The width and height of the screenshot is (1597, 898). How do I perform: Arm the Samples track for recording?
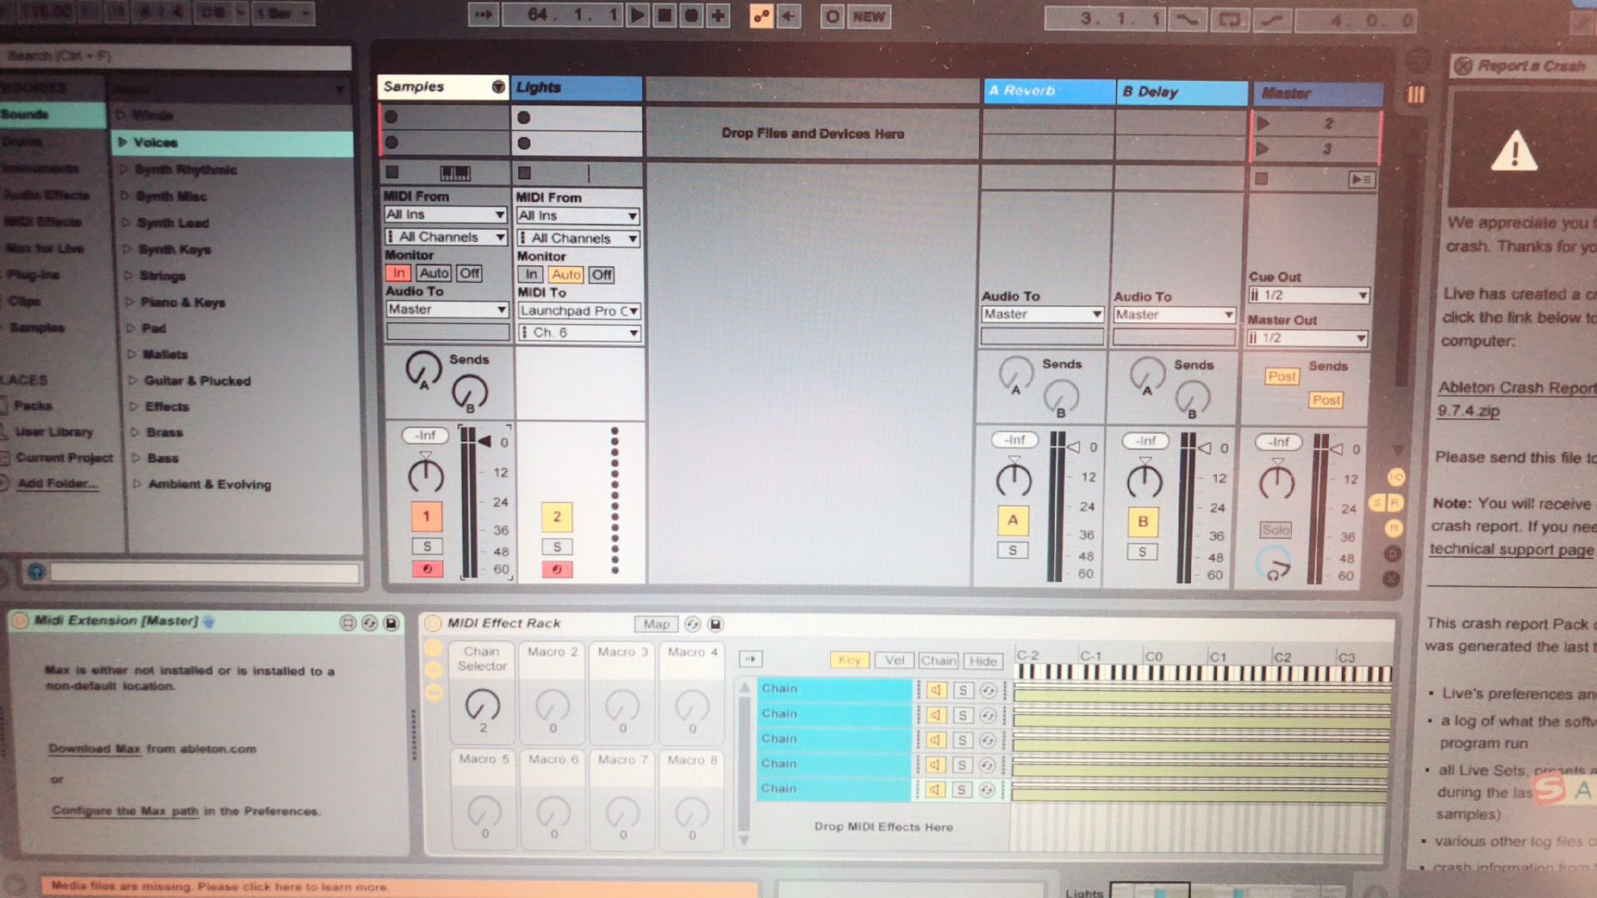pos(427,570)
